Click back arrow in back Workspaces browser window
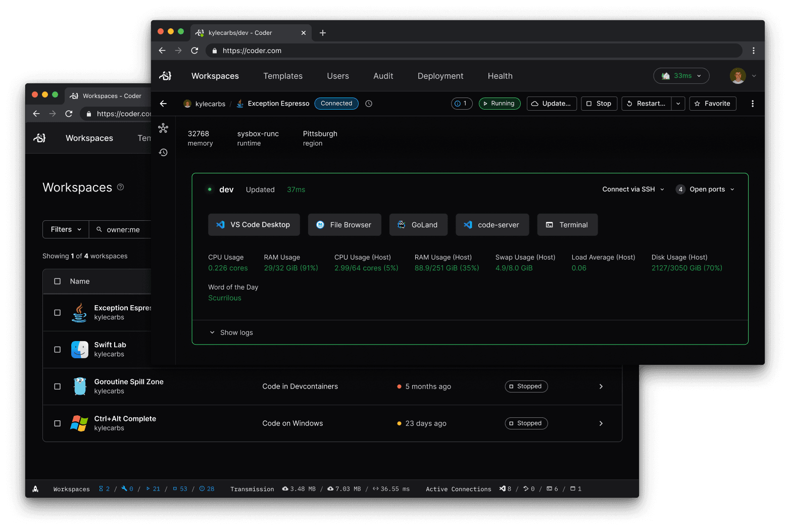The image size is (790, 528). pos(36,114)
